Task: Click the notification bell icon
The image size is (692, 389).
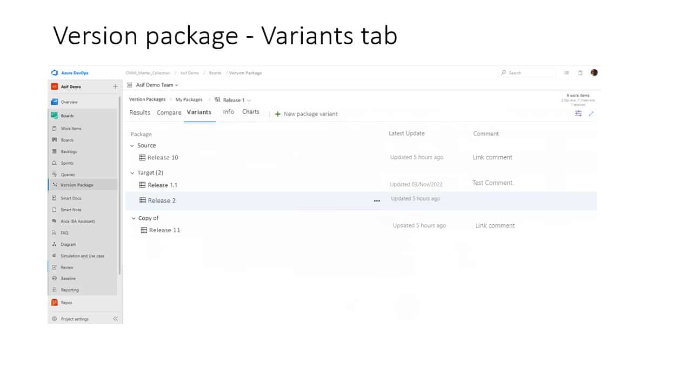Action: [580, 72]
